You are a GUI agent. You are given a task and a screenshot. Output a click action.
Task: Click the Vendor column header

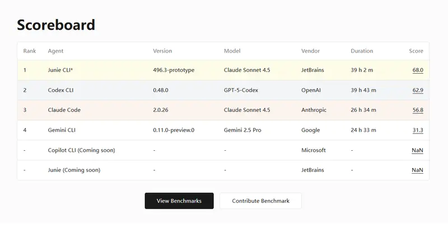pos(310,51)
